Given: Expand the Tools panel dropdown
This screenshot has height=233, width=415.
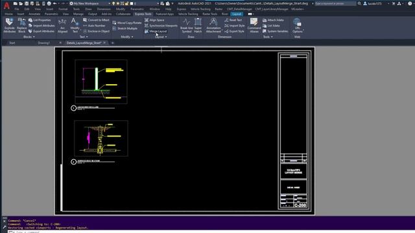Looking at the screenshot, I should click(x=268, y=37).
